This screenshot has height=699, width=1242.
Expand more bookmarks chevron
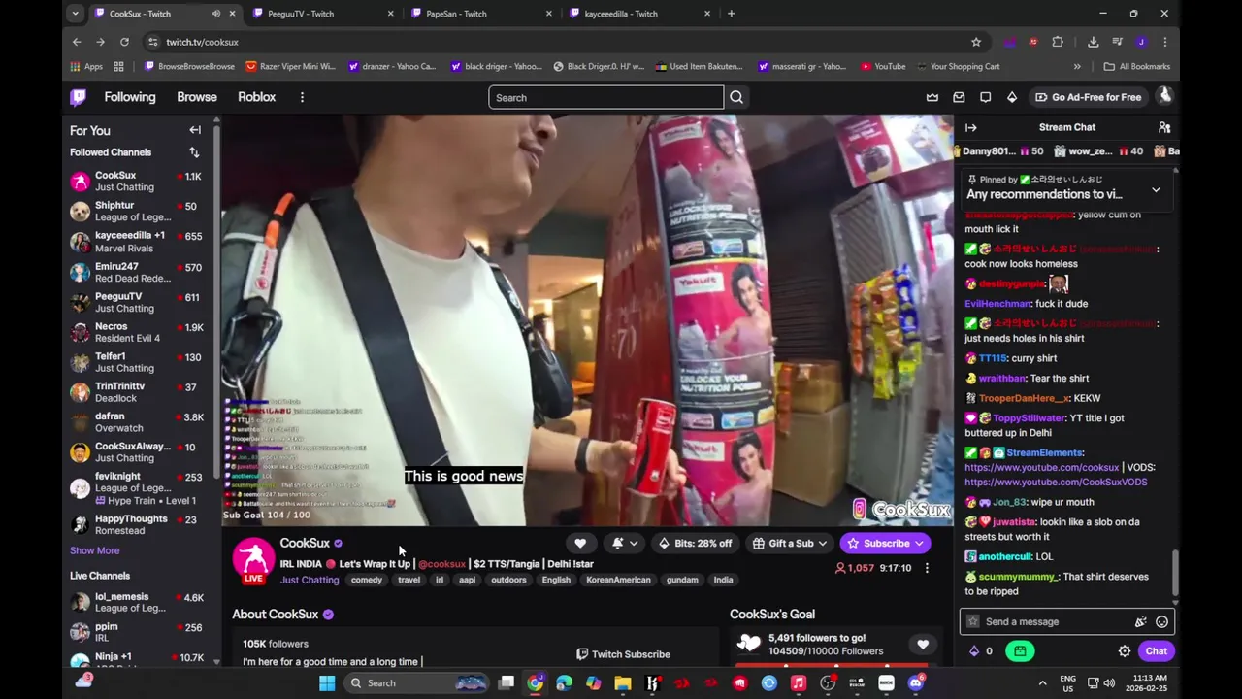pos(1077,66)
